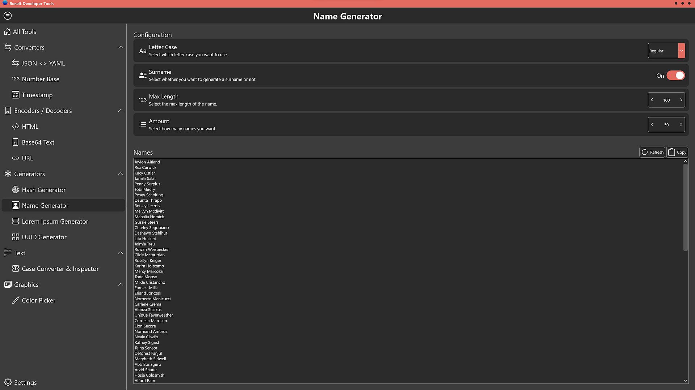Click the name Unique Fayerweather
The image size is (695, 390).
154,315
